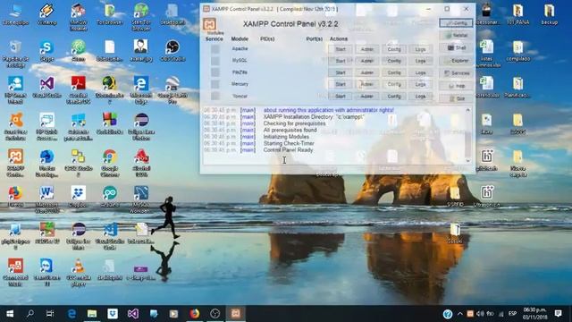Open Admin for the MySQL module
The width and height of the screenshot is (572, 322).
point(367,61)
